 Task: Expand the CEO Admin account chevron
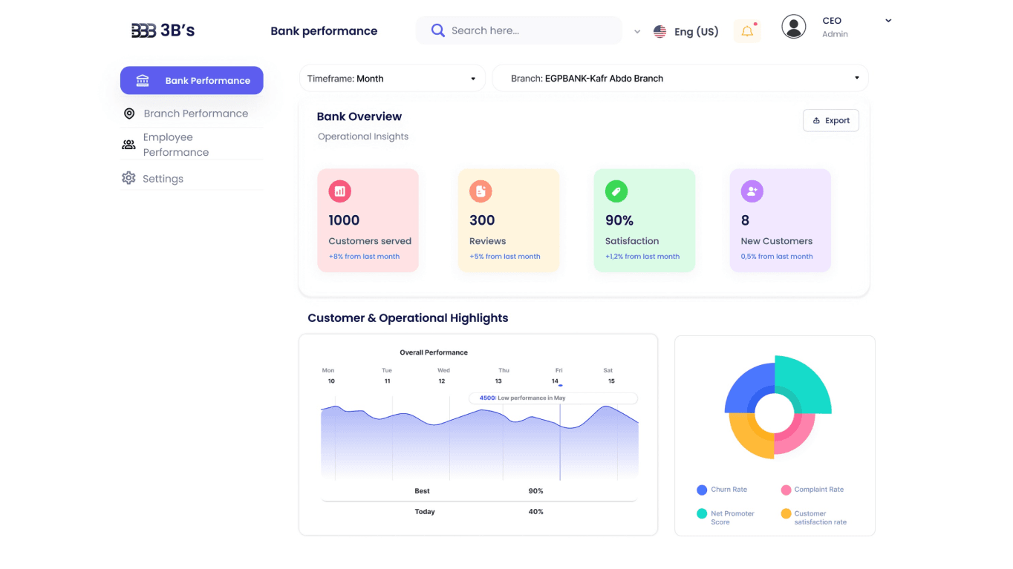point(888,21)
